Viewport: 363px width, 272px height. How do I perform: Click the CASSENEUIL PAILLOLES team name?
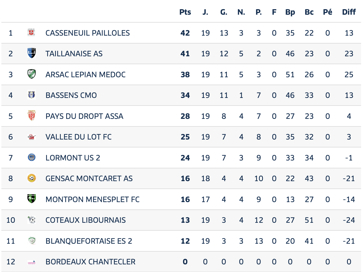[x=87, y=33]
